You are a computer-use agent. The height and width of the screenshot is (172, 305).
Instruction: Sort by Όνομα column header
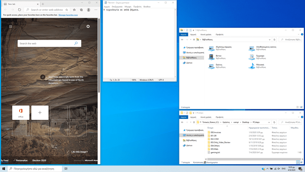click(x=210, y=128)
